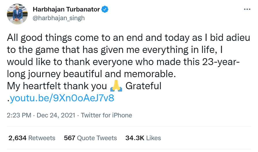This screenshot has width=258, height=152.
Task: Click the Dec 24, 2021 date
Action: click(56, 115)
